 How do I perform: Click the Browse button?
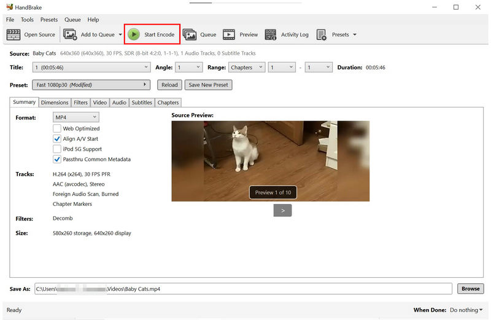(470, 288)
